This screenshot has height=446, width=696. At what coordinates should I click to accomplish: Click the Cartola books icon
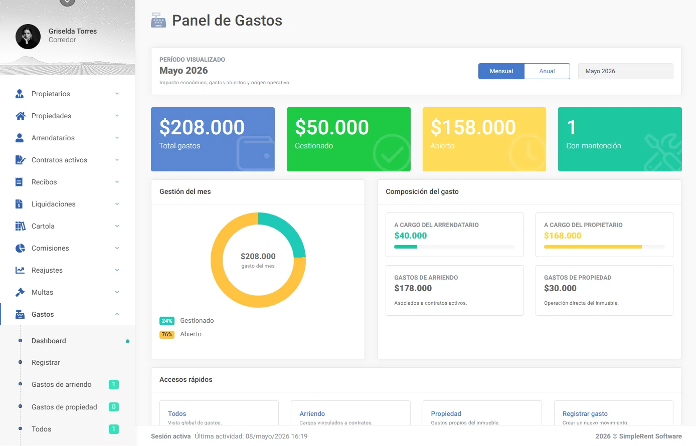(x=20, y=226)
